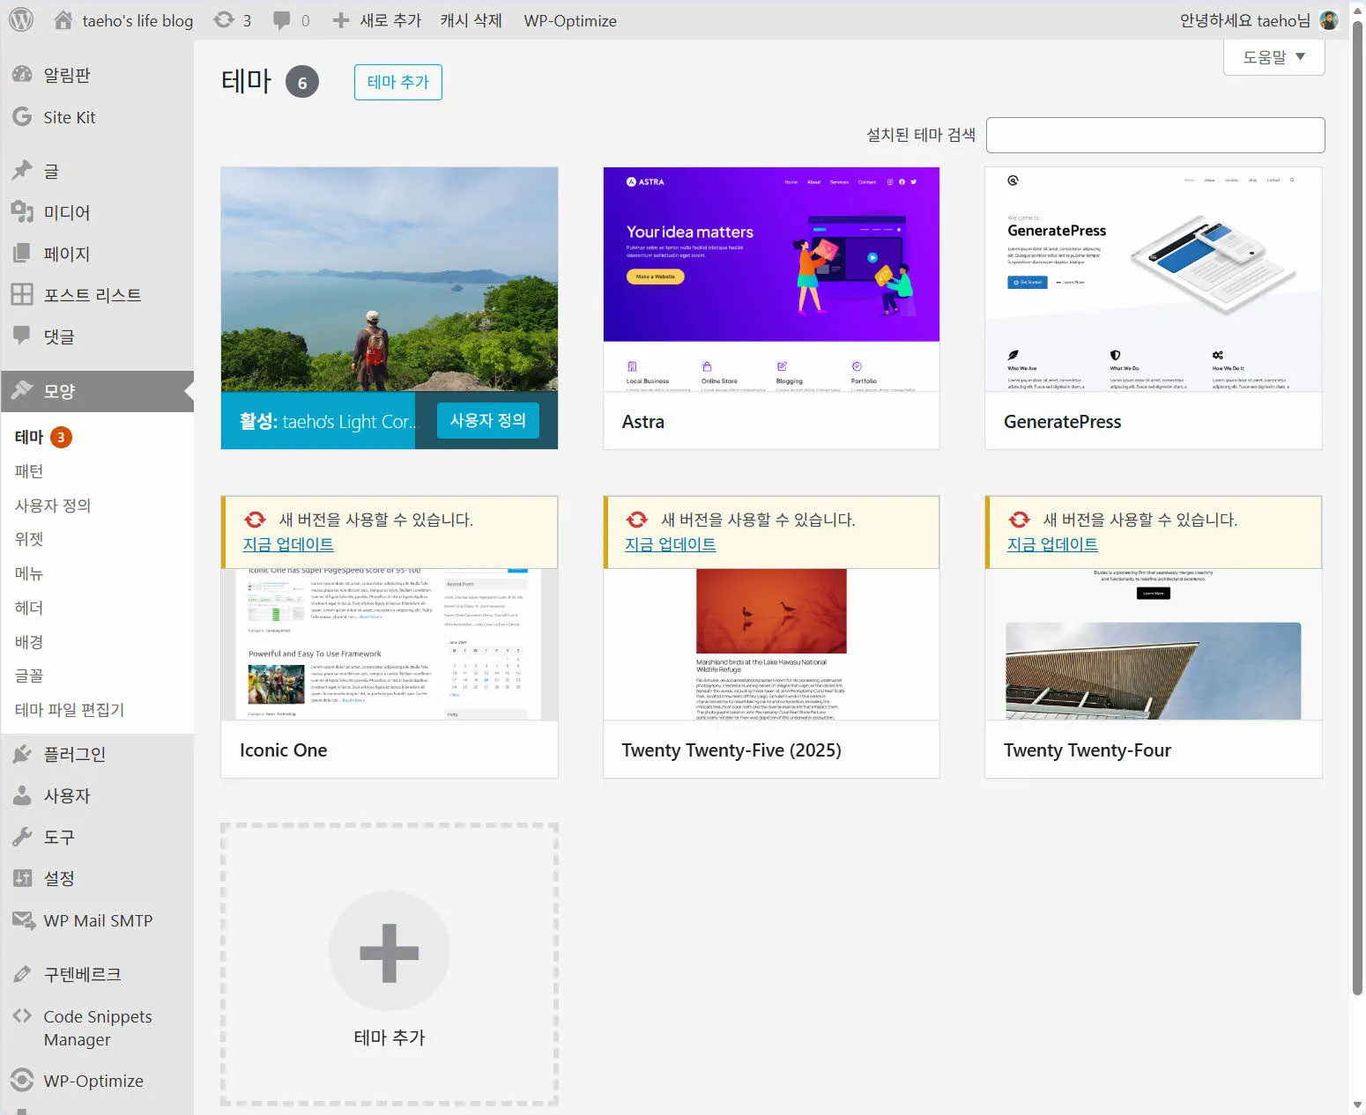Click 안녕하세요 taeho님 account greeting
This screenshot has width=1366, height=1115.
point(1244,20)
